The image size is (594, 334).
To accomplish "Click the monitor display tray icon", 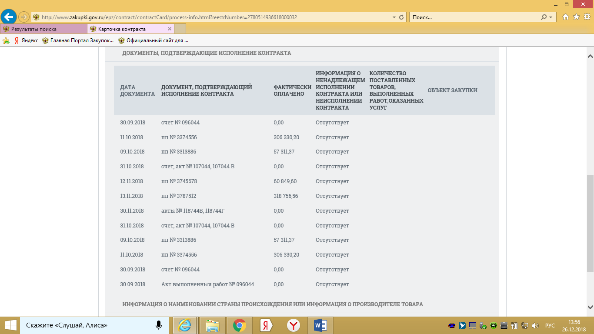I will click(x=473, y=326).
